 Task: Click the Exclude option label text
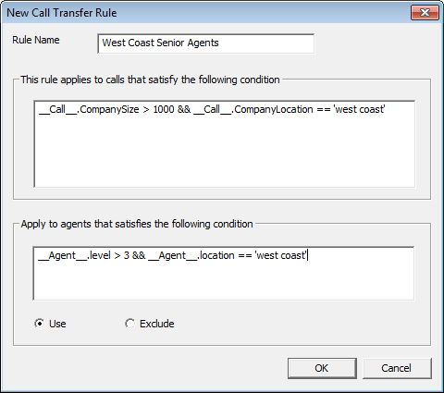click(157, 324)
